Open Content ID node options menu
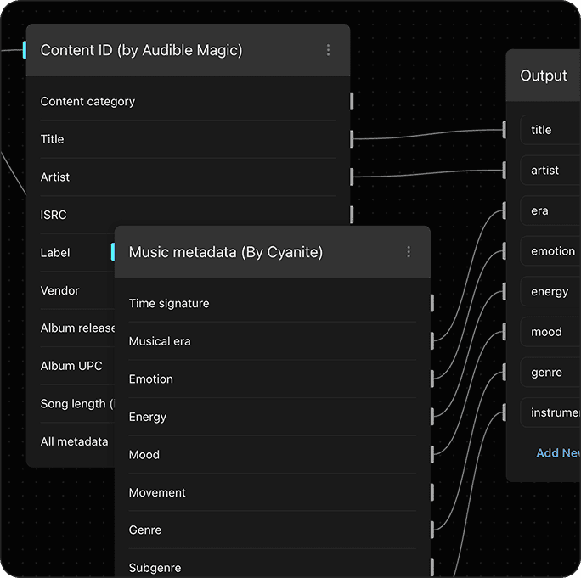The image size is (581, 578). tap(329, 51)
